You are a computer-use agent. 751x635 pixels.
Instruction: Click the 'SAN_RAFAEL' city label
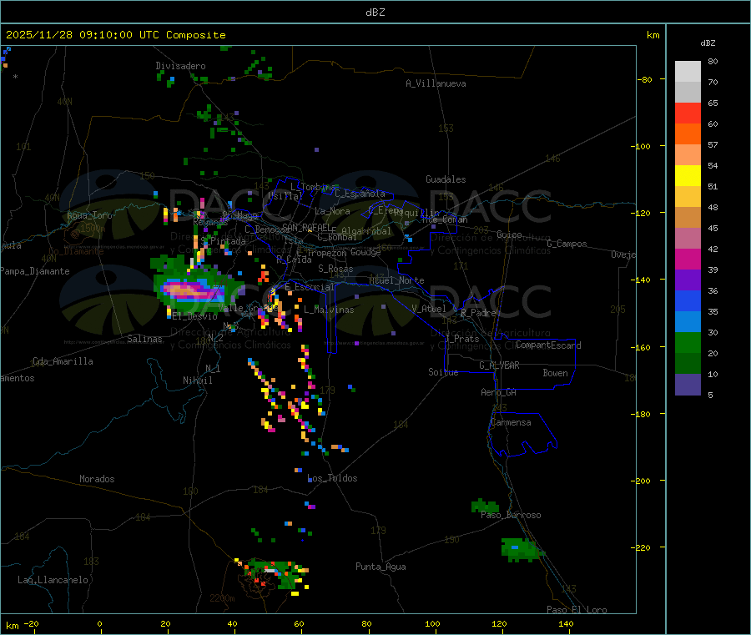click(x=306, y=227)
